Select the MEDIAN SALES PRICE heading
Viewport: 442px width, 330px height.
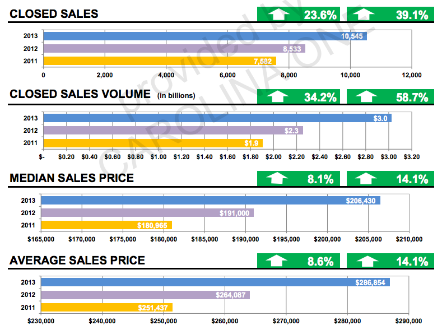[x=72, y=178]
